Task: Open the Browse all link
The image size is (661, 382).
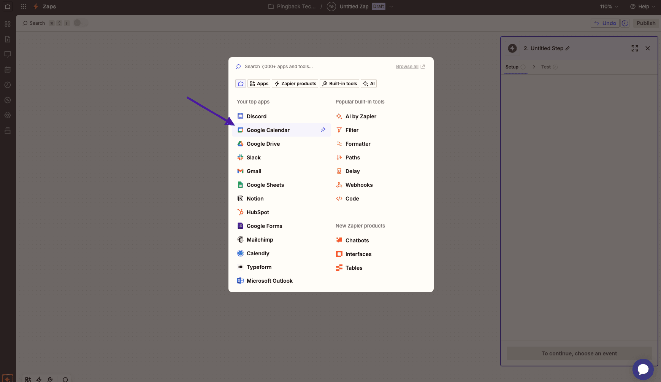Action: [x=411, y=66]
